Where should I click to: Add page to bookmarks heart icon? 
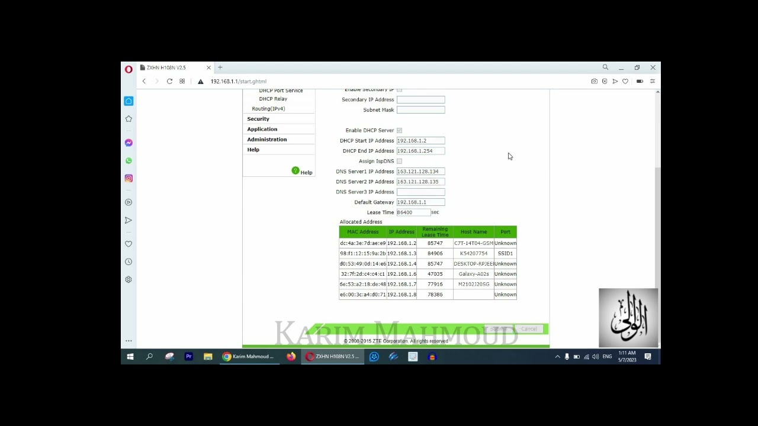pyautogui.click(x=625, y=81)
